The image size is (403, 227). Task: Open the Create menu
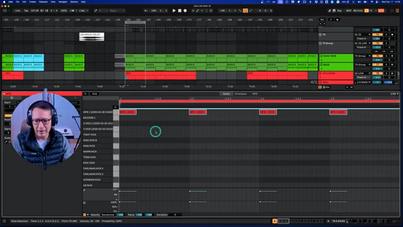pos(32,2)
